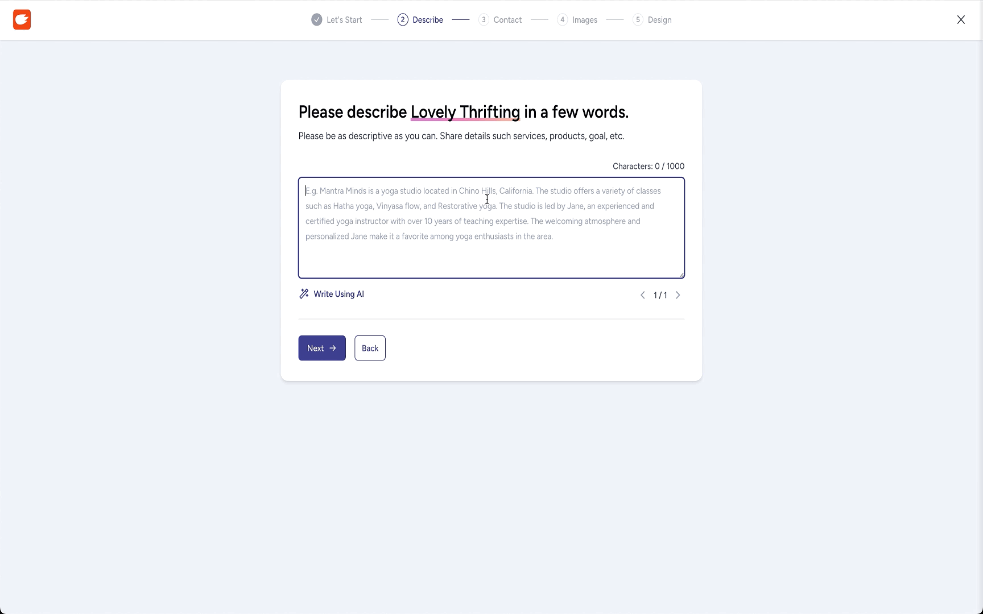Select the magic wand Write Using AI icon
The height and width of the screenshot is (614, 983).
point(304,294)
